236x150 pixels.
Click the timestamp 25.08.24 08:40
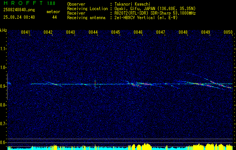tap(19, 17)
